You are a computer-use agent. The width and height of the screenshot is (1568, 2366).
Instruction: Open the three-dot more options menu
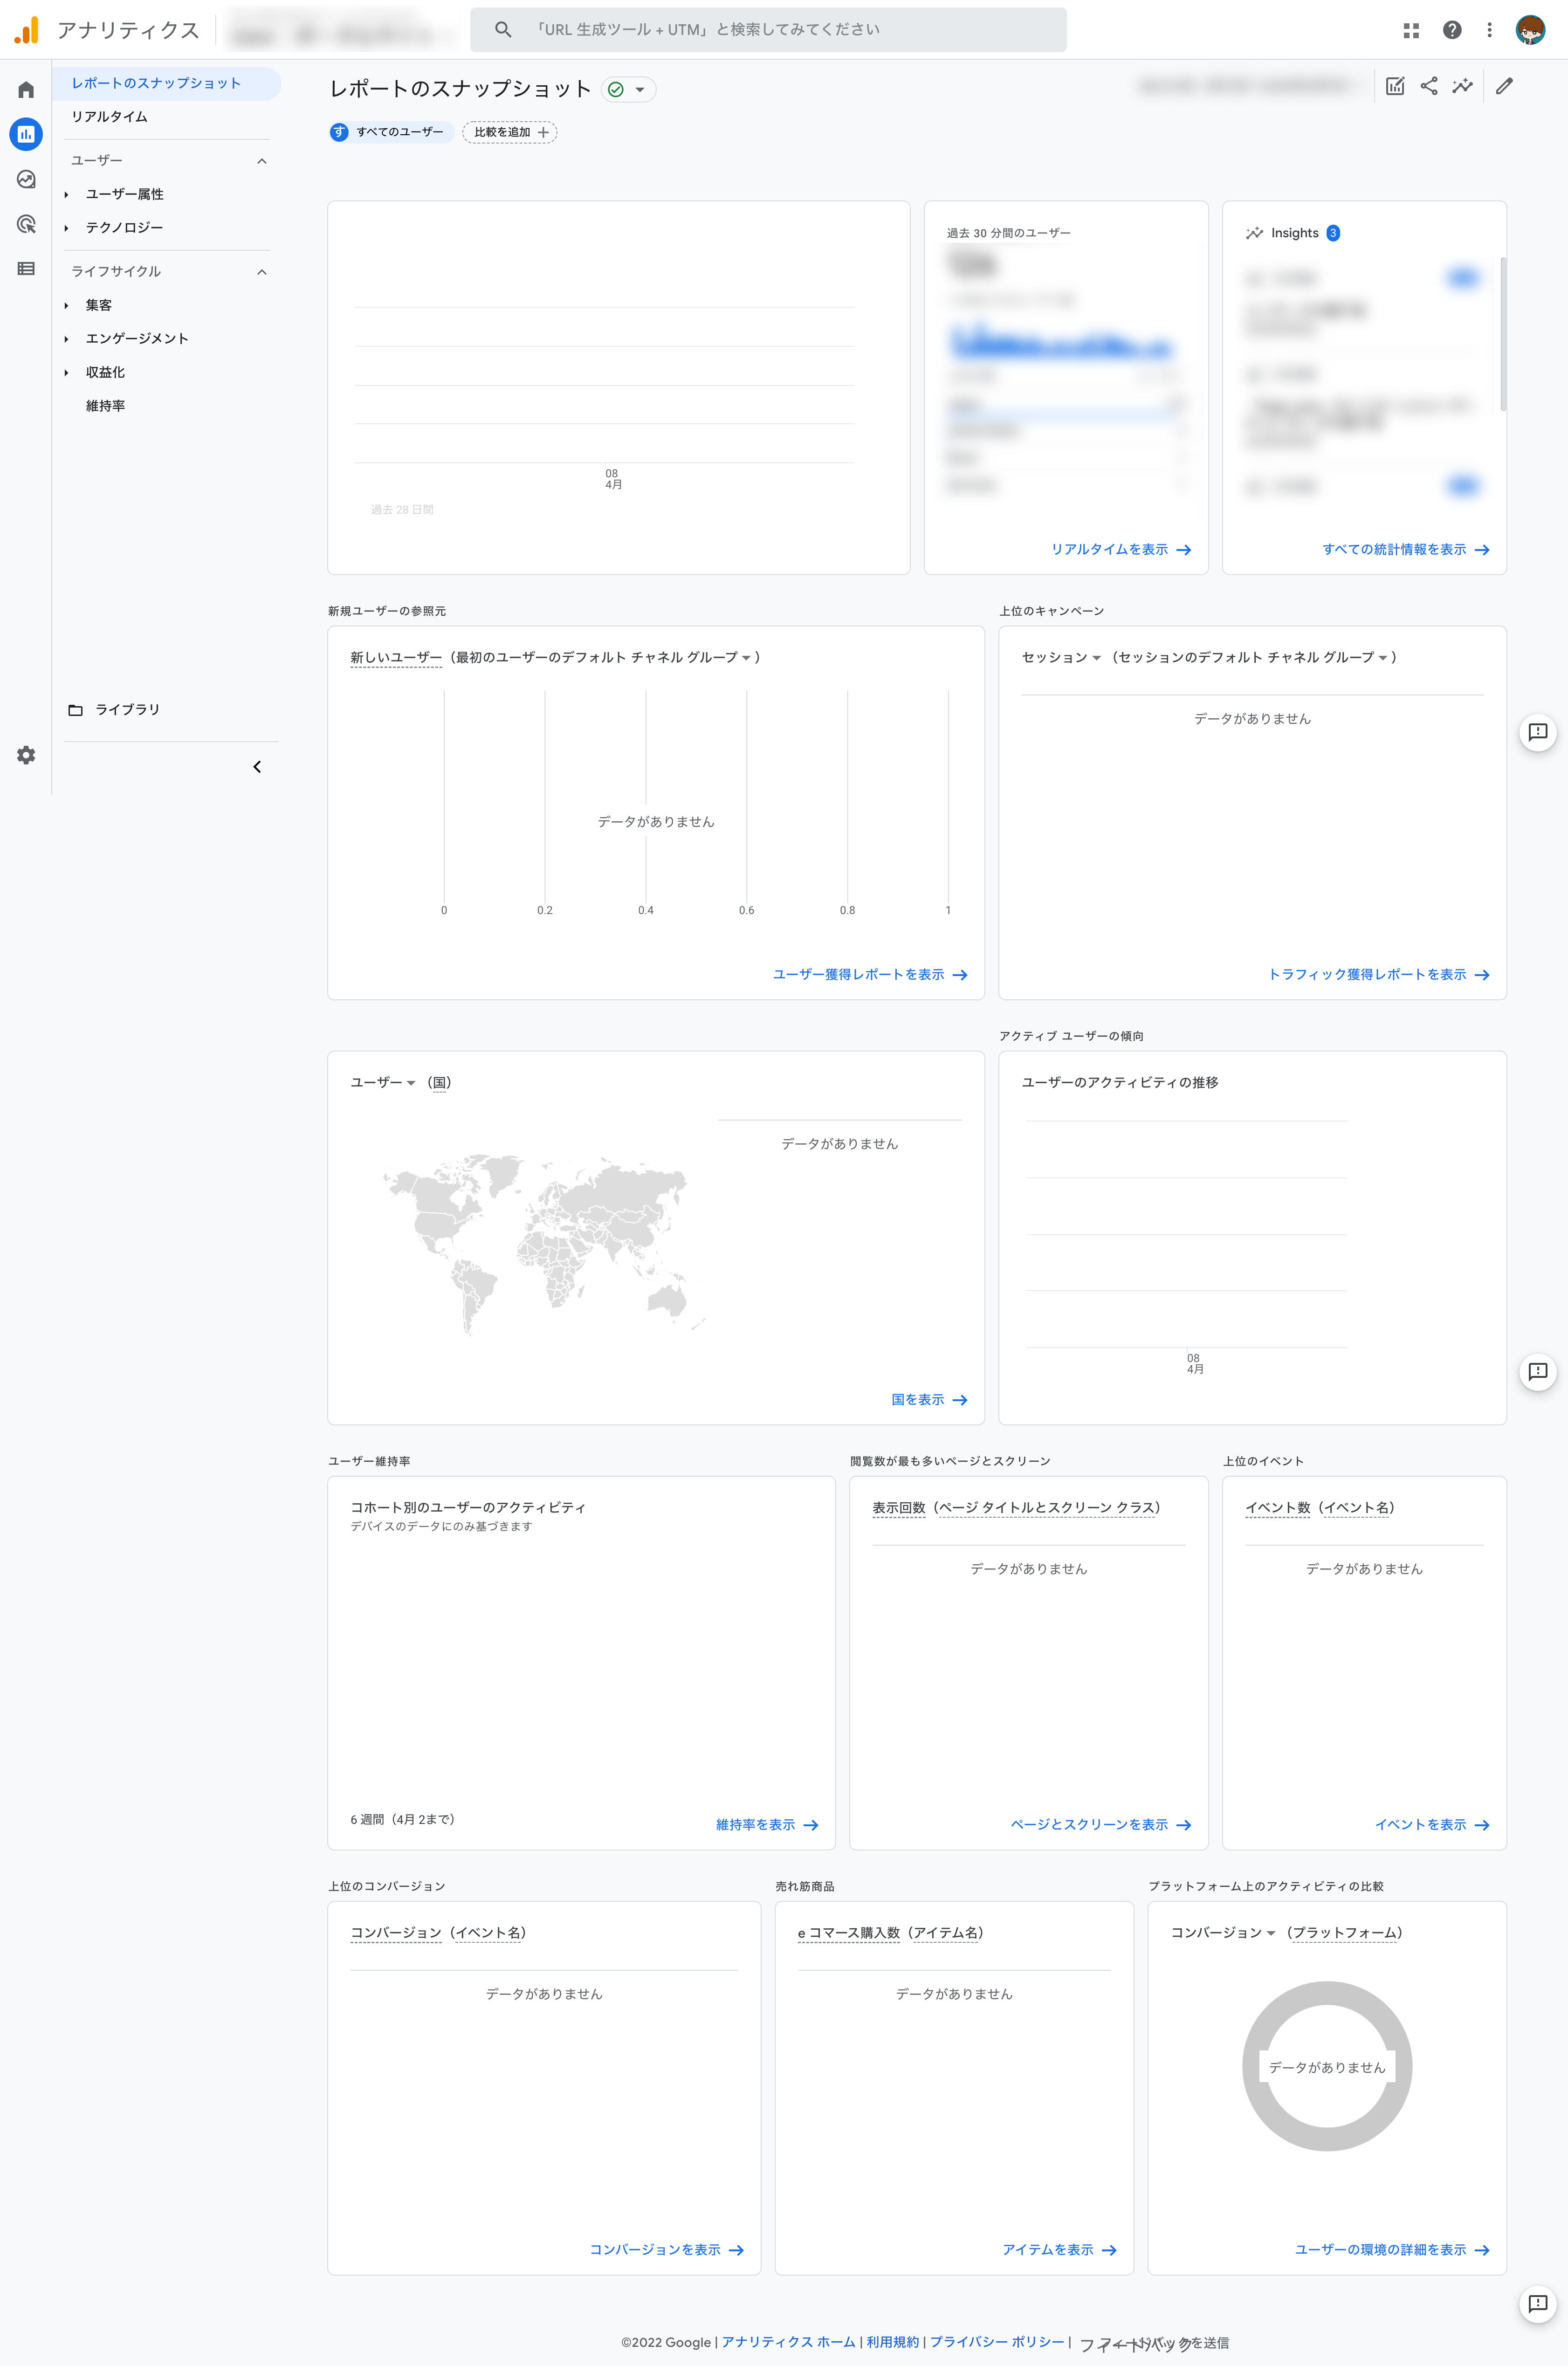tap(1489, 30)
